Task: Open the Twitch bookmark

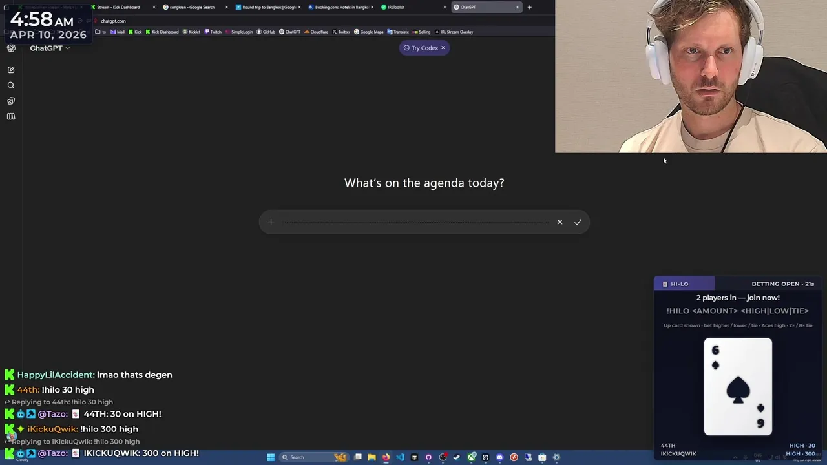Action: (213, 32)
